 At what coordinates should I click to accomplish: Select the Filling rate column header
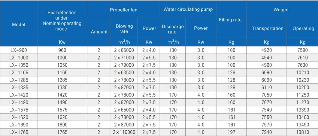[230, 20]
